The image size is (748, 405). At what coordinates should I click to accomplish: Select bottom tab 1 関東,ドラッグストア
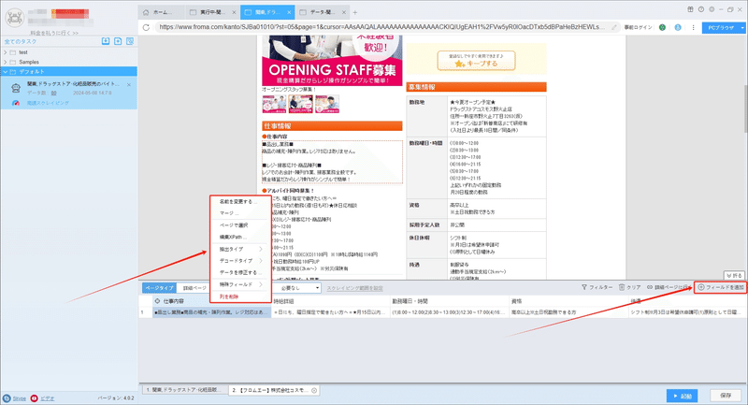tap(184, 390)
